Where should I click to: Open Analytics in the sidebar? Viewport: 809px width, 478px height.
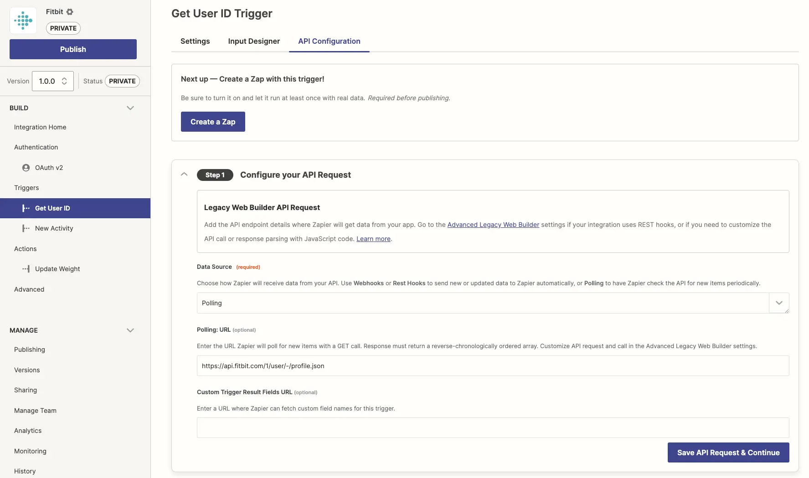pyautogui.click(x=28, y=431)
